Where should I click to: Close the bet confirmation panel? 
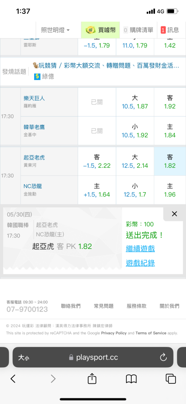(x=174, y=214)
